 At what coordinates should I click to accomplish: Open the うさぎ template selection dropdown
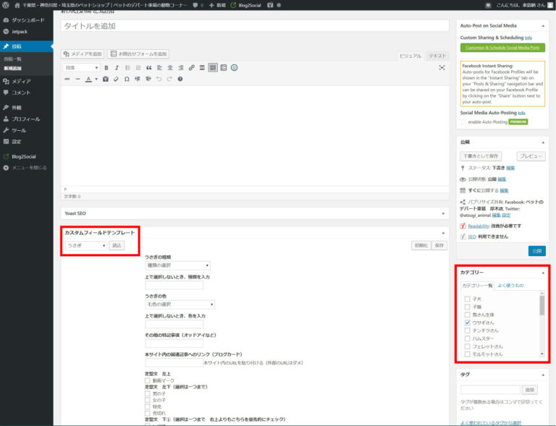[85, 245]
